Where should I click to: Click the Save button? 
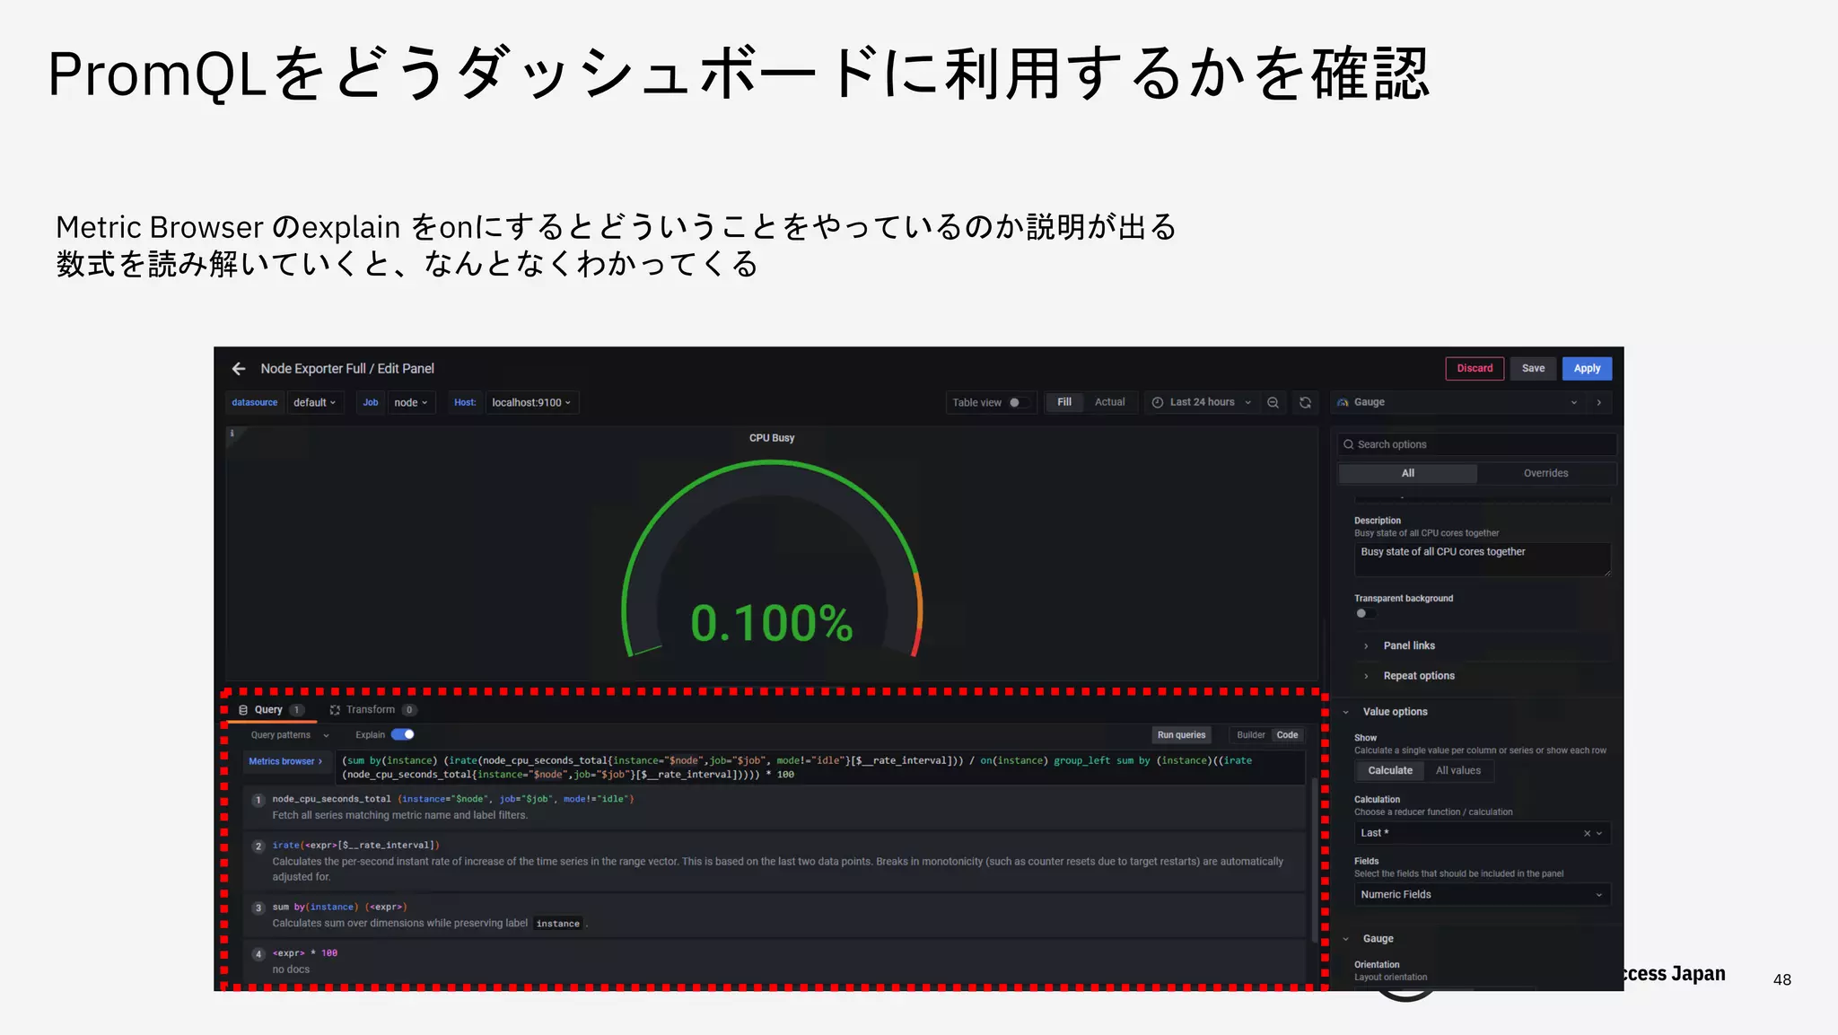click(1534, 369)
